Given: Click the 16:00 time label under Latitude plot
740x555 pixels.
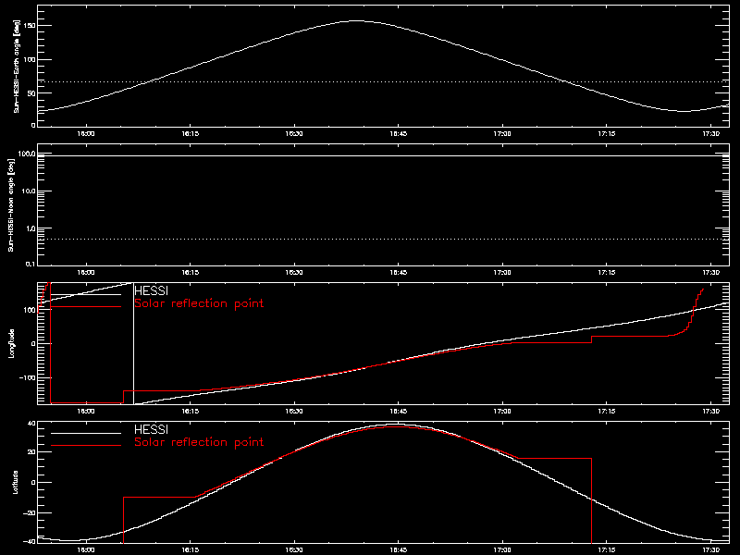Looking at the screenshot, I should (86, 549).
